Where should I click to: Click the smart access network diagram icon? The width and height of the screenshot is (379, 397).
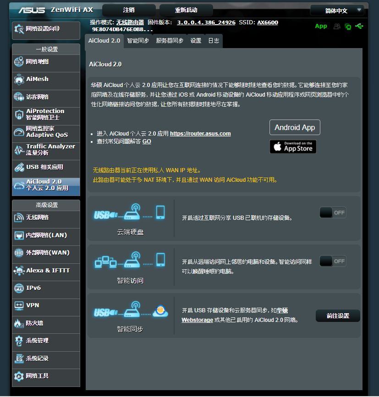coord(130,260)
